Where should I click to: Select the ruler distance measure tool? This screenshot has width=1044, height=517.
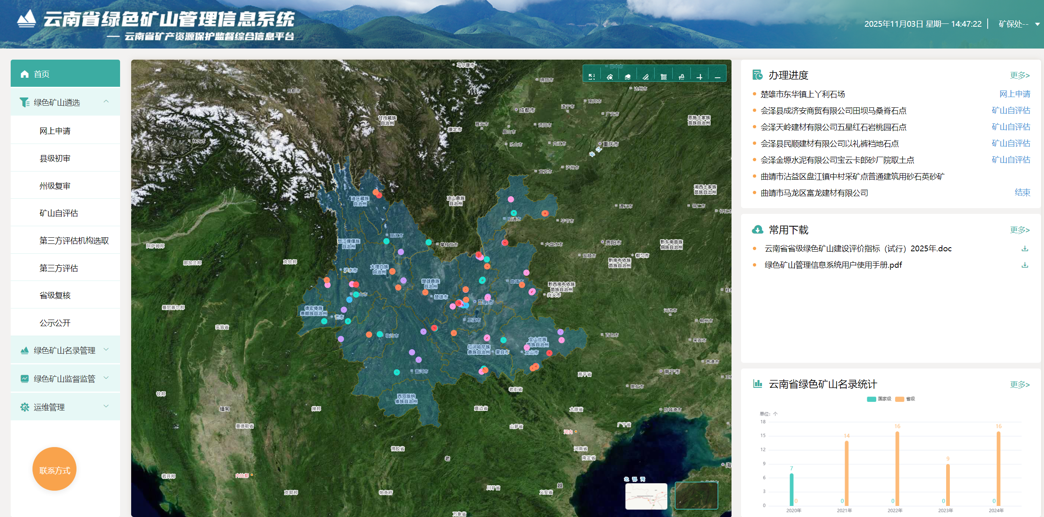coord(646,77)
